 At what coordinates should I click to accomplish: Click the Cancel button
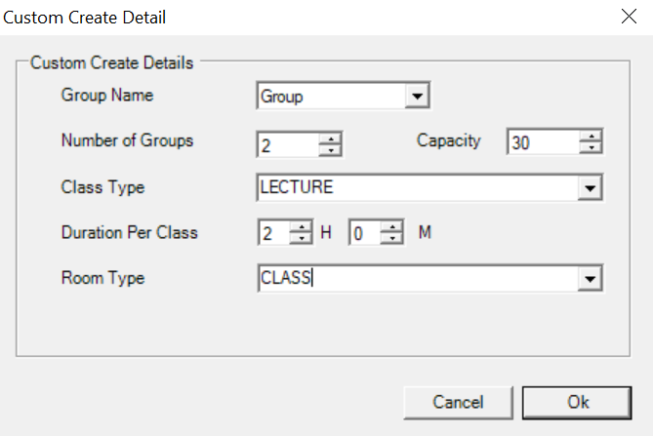(x=458, y=402)
